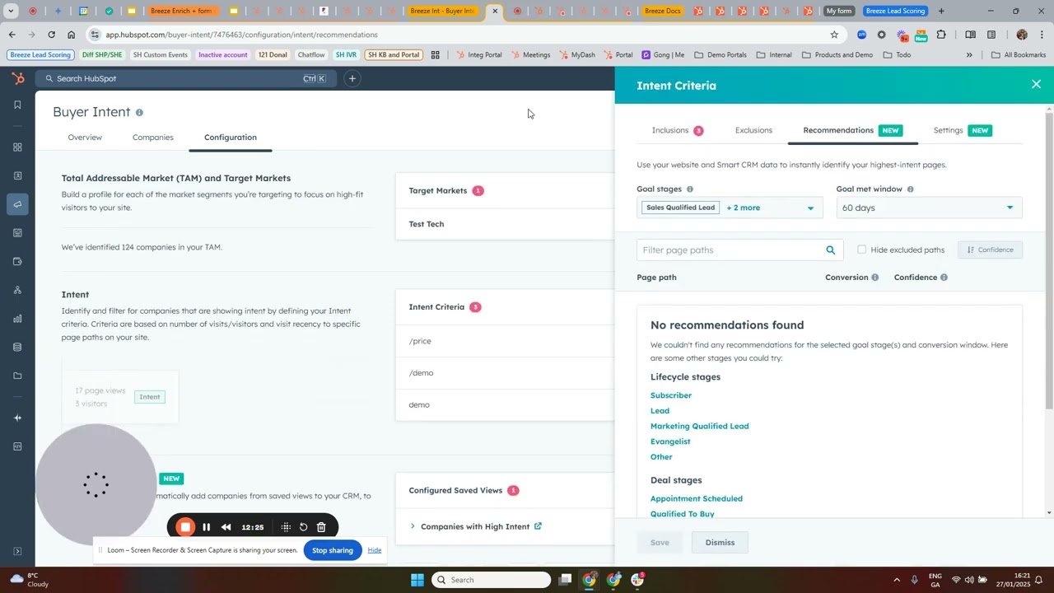Bookmark this page with star icon
The height and width of the screenshot is (593, 1054).
[x=834, y=35]
